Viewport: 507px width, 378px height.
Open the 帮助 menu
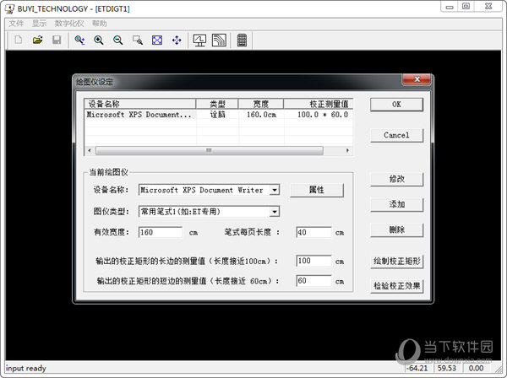pos(99,24)
